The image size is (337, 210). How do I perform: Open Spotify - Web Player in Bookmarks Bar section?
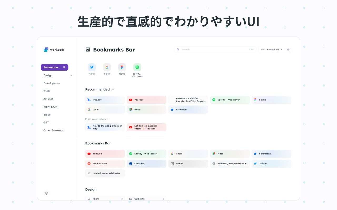coord(147,154)
